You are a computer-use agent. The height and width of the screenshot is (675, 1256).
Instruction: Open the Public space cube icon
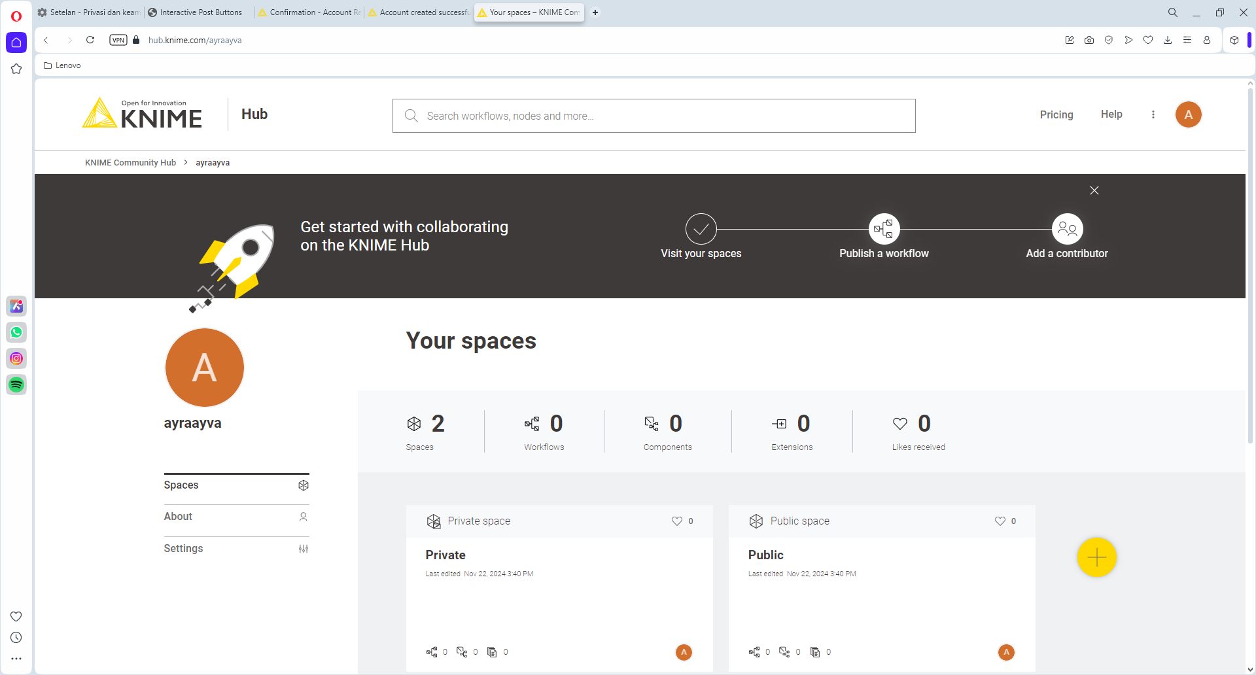tap(756, 521)
